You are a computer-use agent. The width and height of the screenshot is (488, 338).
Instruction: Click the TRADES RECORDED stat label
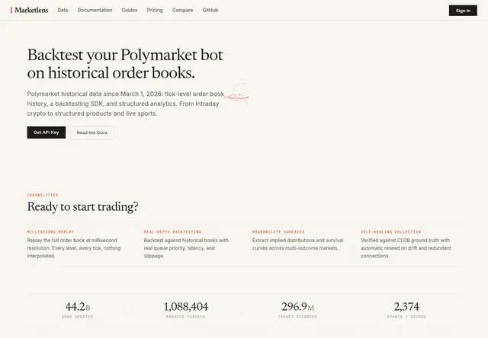pyautogui.click(x=297, y=317)
